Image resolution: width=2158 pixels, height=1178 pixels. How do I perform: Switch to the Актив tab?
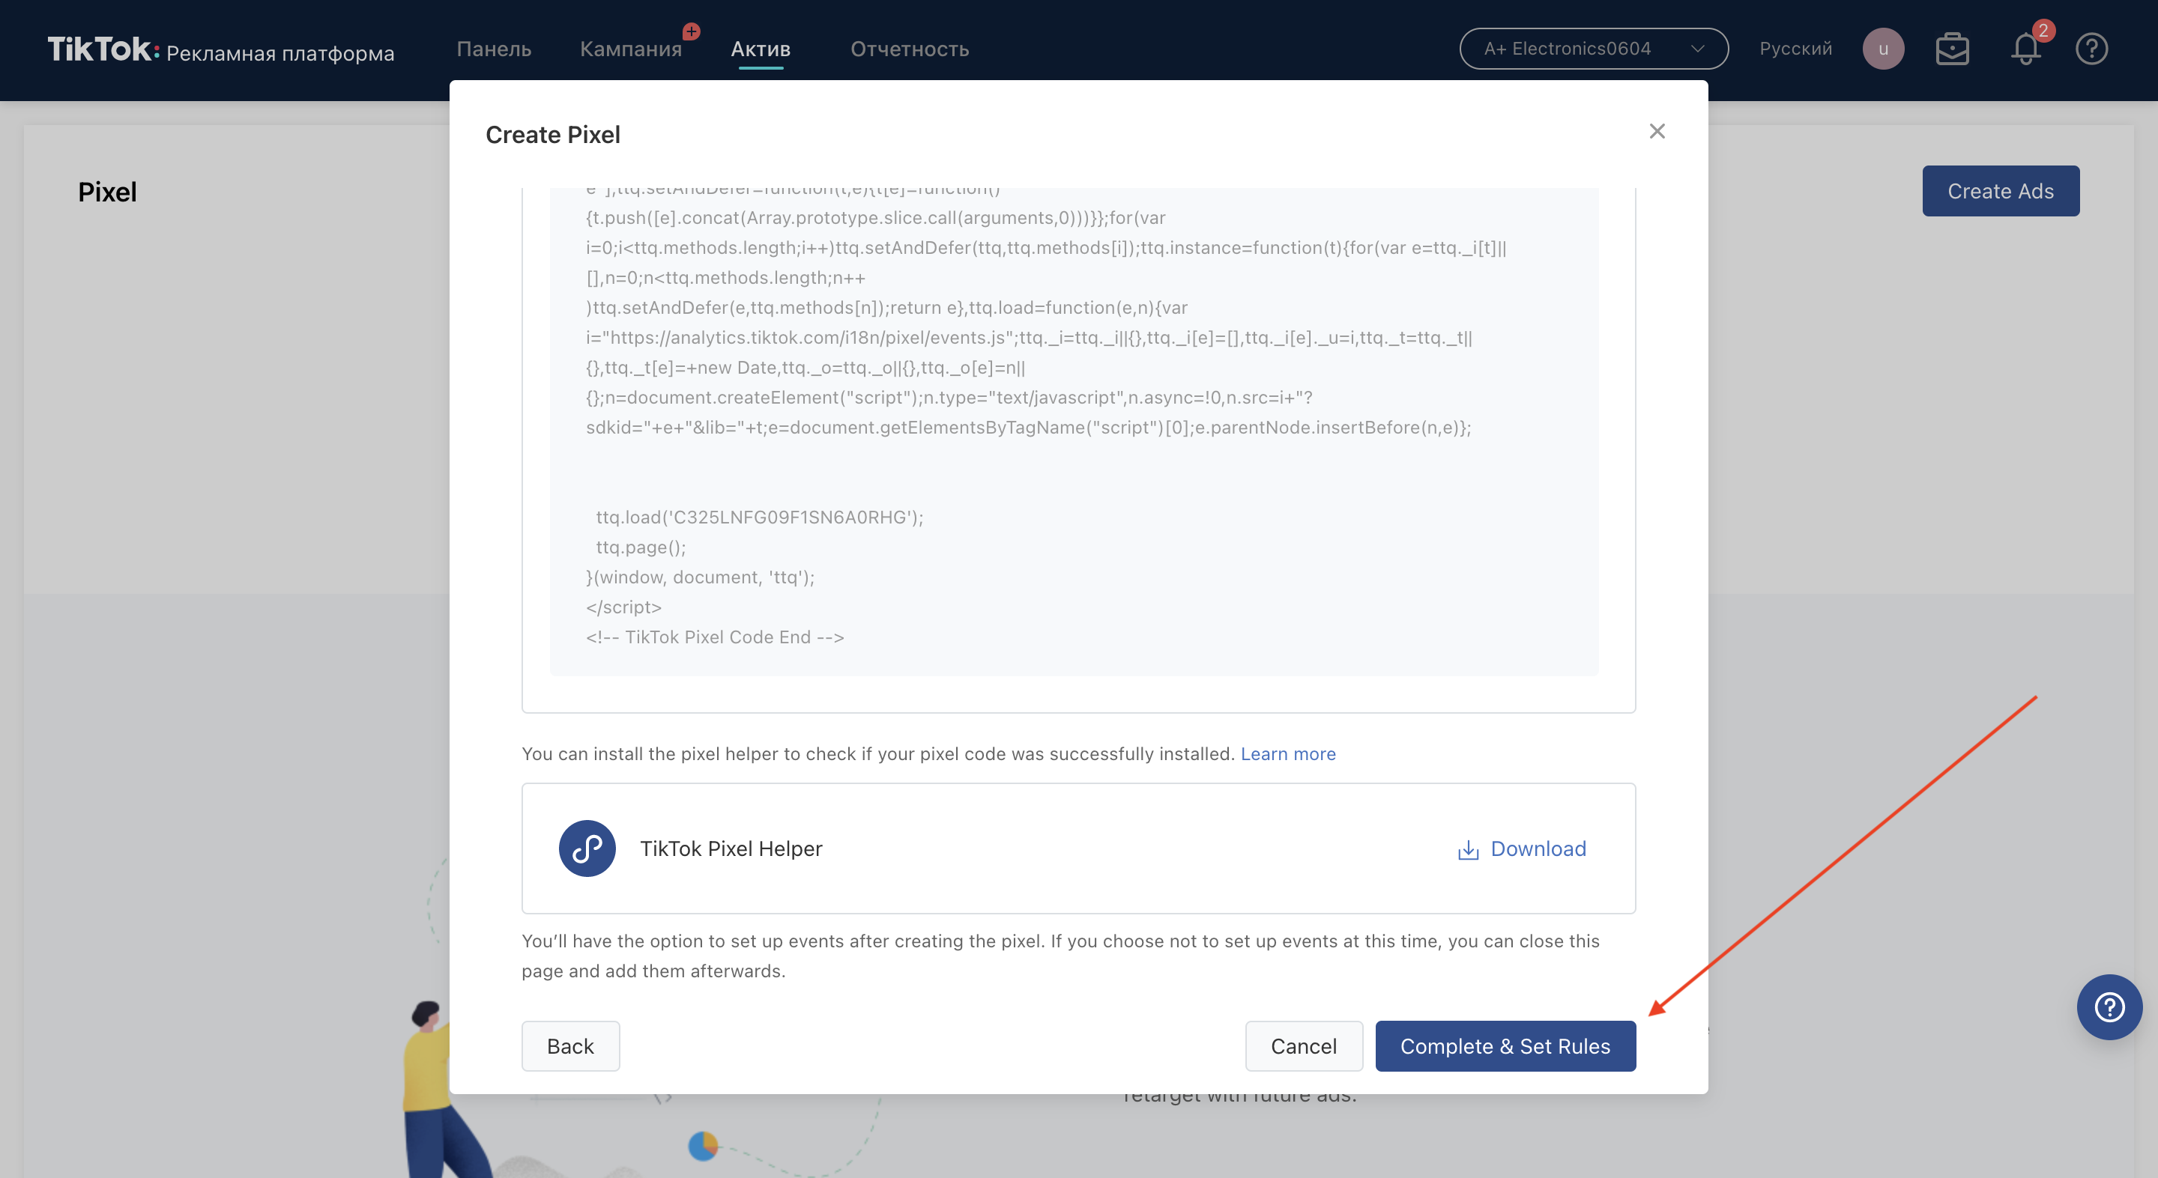761,49
